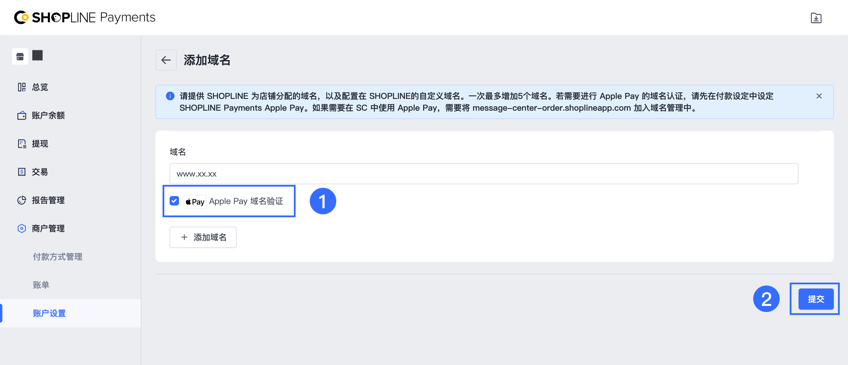Click the withdrawal receipt icon
848x365 pixels.
[x=22, y=144]
